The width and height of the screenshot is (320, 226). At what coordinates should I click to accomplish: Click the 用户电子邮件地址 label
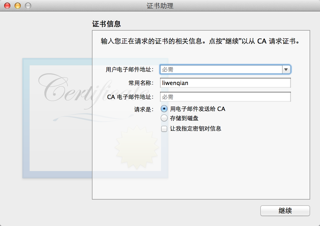coord(130,70)
